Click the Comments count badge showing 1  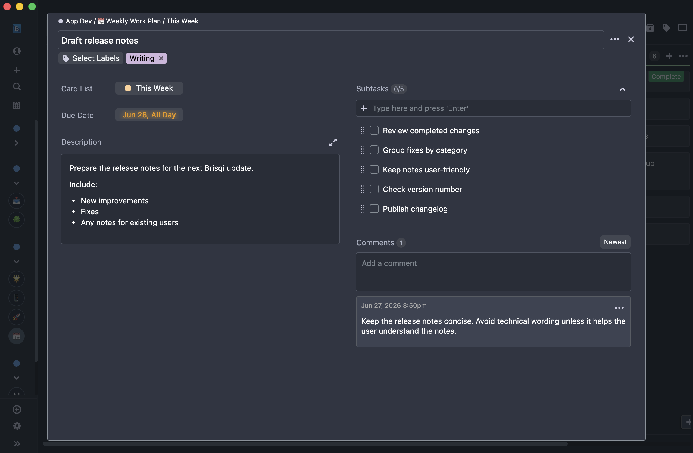pos(401,243)
